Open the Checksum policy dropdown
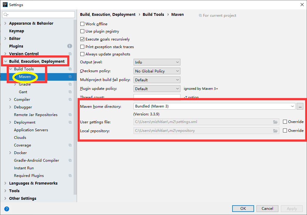This screenshot has width=307, height=215. click(157, 71)
